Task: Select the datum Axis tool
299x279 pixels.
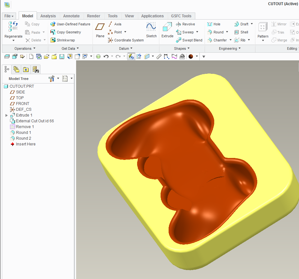Action: [115, 24]
